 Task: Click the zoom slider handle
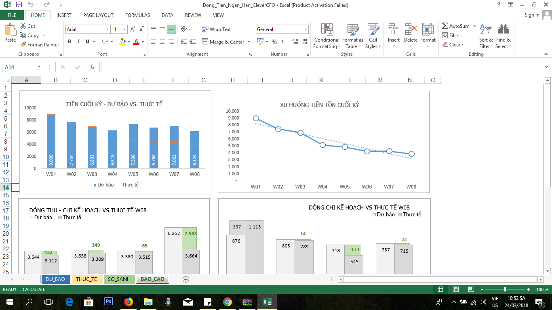point(505,289)
